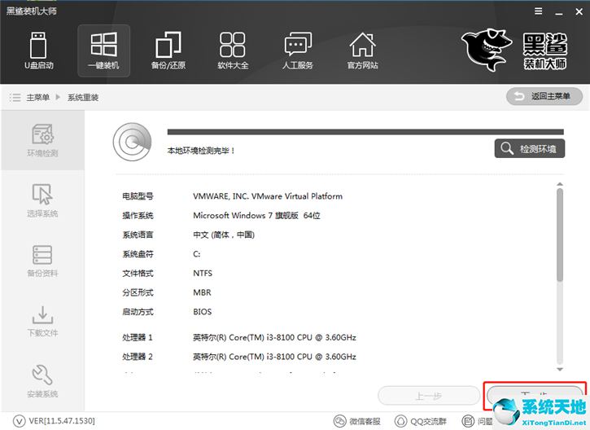
Task: Click 返回主菜单 button
Action: click(x=544, y=96)
